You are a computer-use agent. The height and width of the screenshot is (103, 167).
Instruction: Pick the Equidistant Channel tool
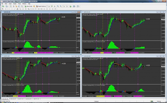[17, 9]
